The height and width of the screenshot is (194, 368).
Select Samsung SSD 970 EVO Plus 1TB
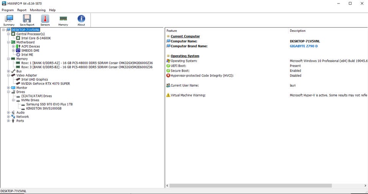pos(49,104)
